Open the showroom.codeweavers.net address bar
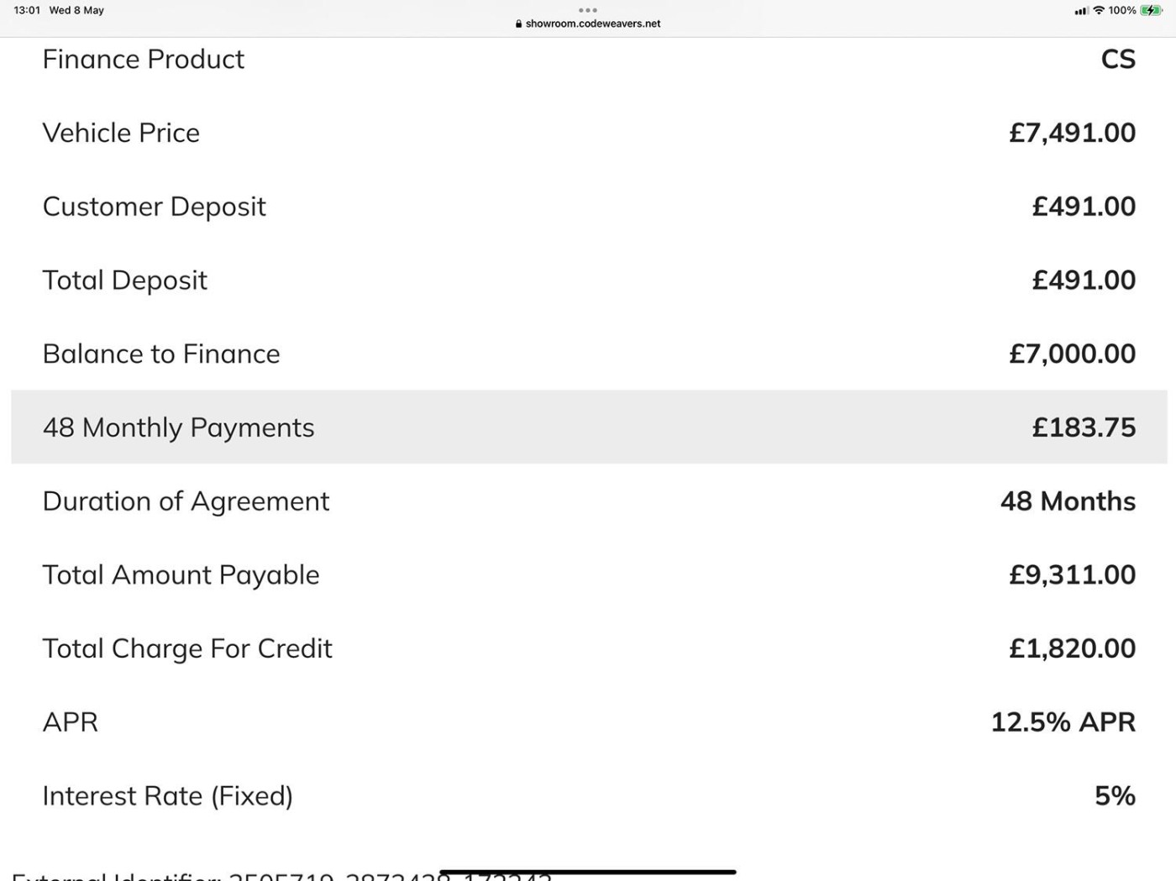Image resolution: width=1176 pixels, height=881 pixels. click(x=588, y=24)
